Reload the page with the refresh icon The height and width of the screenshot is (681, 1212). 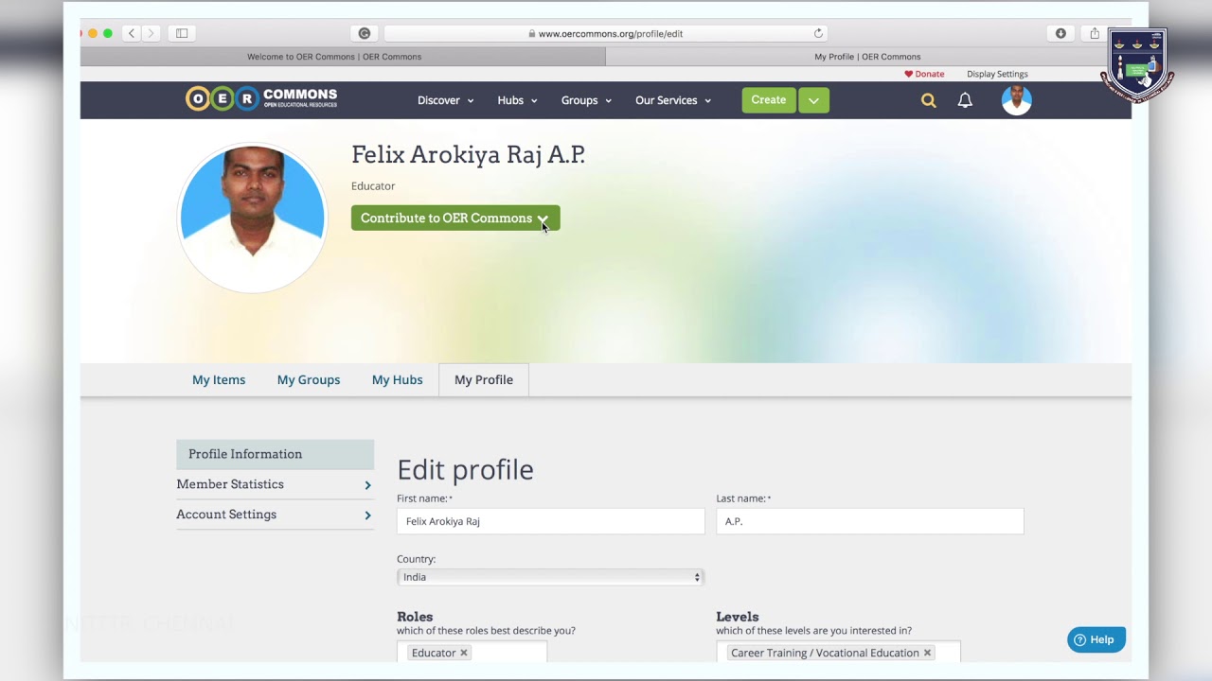[818, 33]
